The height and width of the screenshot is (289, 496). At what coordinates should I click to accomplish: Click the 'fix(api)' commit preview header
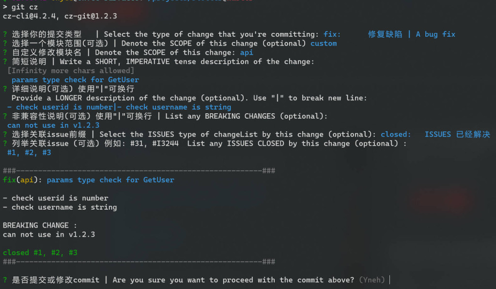tap(23, 180)
